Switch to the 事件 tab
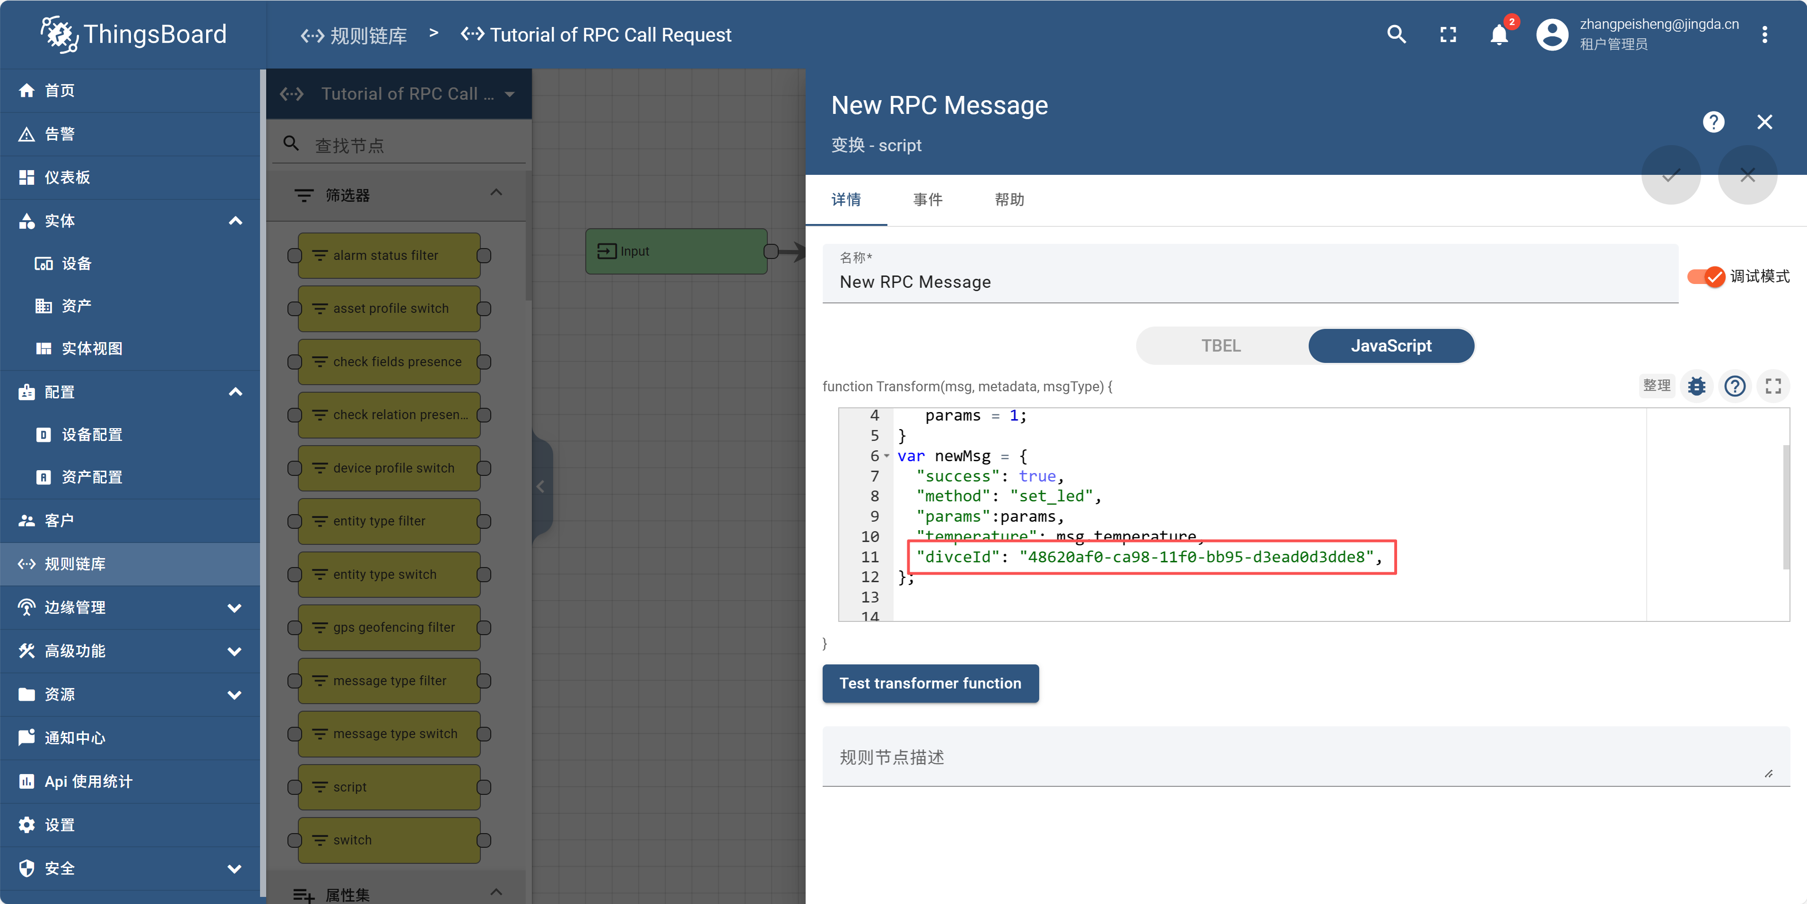 pos(927,200)
